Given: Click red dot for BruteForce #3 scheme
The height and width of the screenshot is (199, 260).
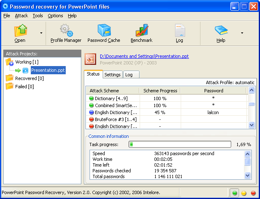Looking at the screenshot, I should click(91, 119).
